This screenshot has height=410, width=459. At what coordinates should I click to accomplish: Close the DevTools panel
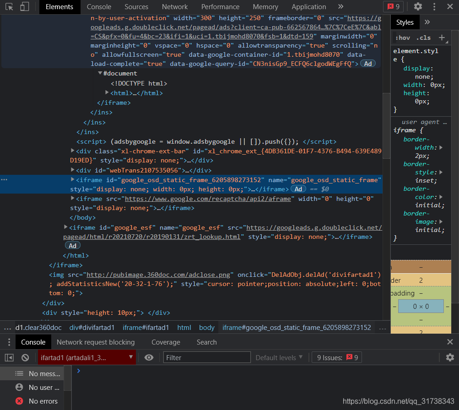click(x=450, y=7)
